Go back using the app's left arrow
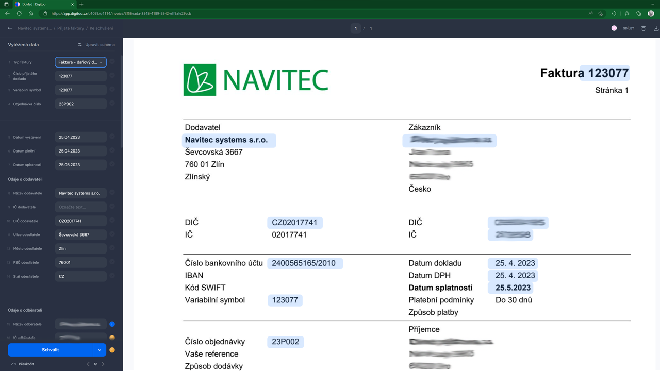The image size is (660, 371). 10,28
